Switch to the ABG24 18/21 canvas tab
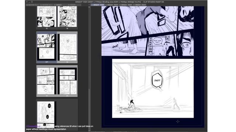236x132 pixels. (112, 5)
